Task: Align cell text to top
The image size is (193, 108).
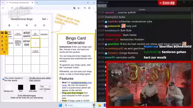Action: pyautogui.click(x=6, y=41)
